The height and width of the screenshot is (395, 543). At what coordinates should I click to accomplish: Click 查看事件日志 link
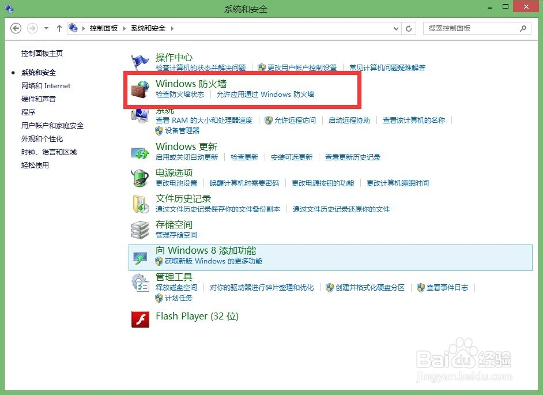tap(447, 287)
